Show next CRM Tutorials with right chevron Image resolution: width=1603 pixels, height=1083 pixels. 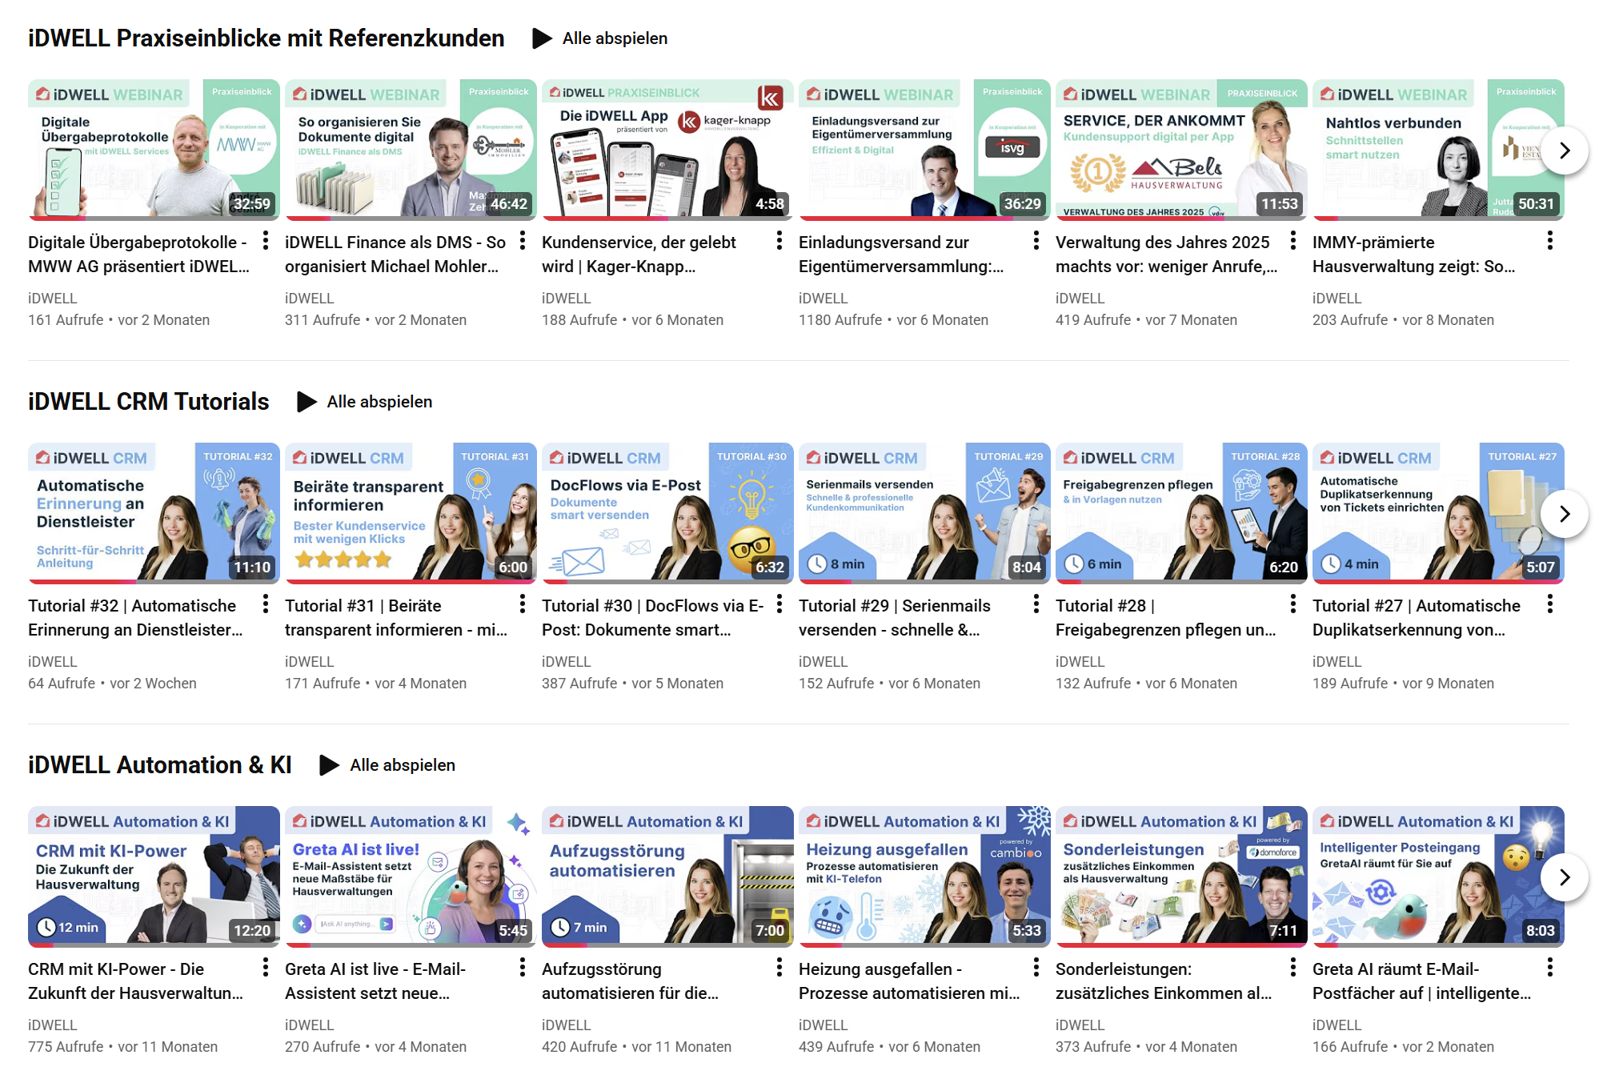pyautogui.click(x=1565, y=514)
